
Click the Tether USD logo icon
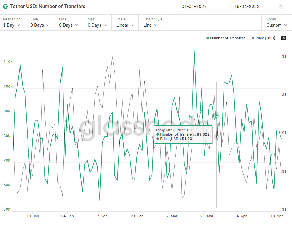pos(5,7)
